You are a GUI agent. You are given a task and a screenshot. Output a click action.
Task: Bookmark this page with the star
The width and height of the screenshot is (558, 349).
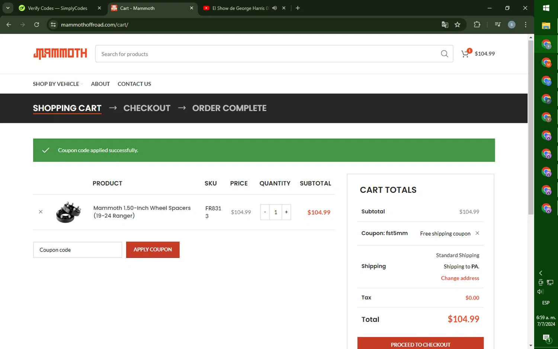[458, 25]
